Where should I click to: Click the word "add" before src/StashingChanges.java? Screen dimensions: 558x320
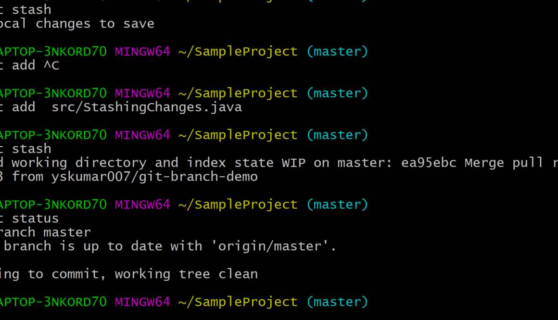point(24,107)
